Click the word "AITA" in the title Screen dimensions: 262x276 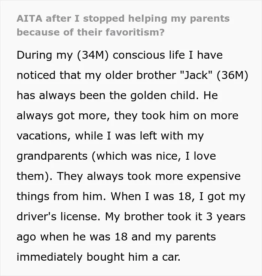(x=30, y=18)
